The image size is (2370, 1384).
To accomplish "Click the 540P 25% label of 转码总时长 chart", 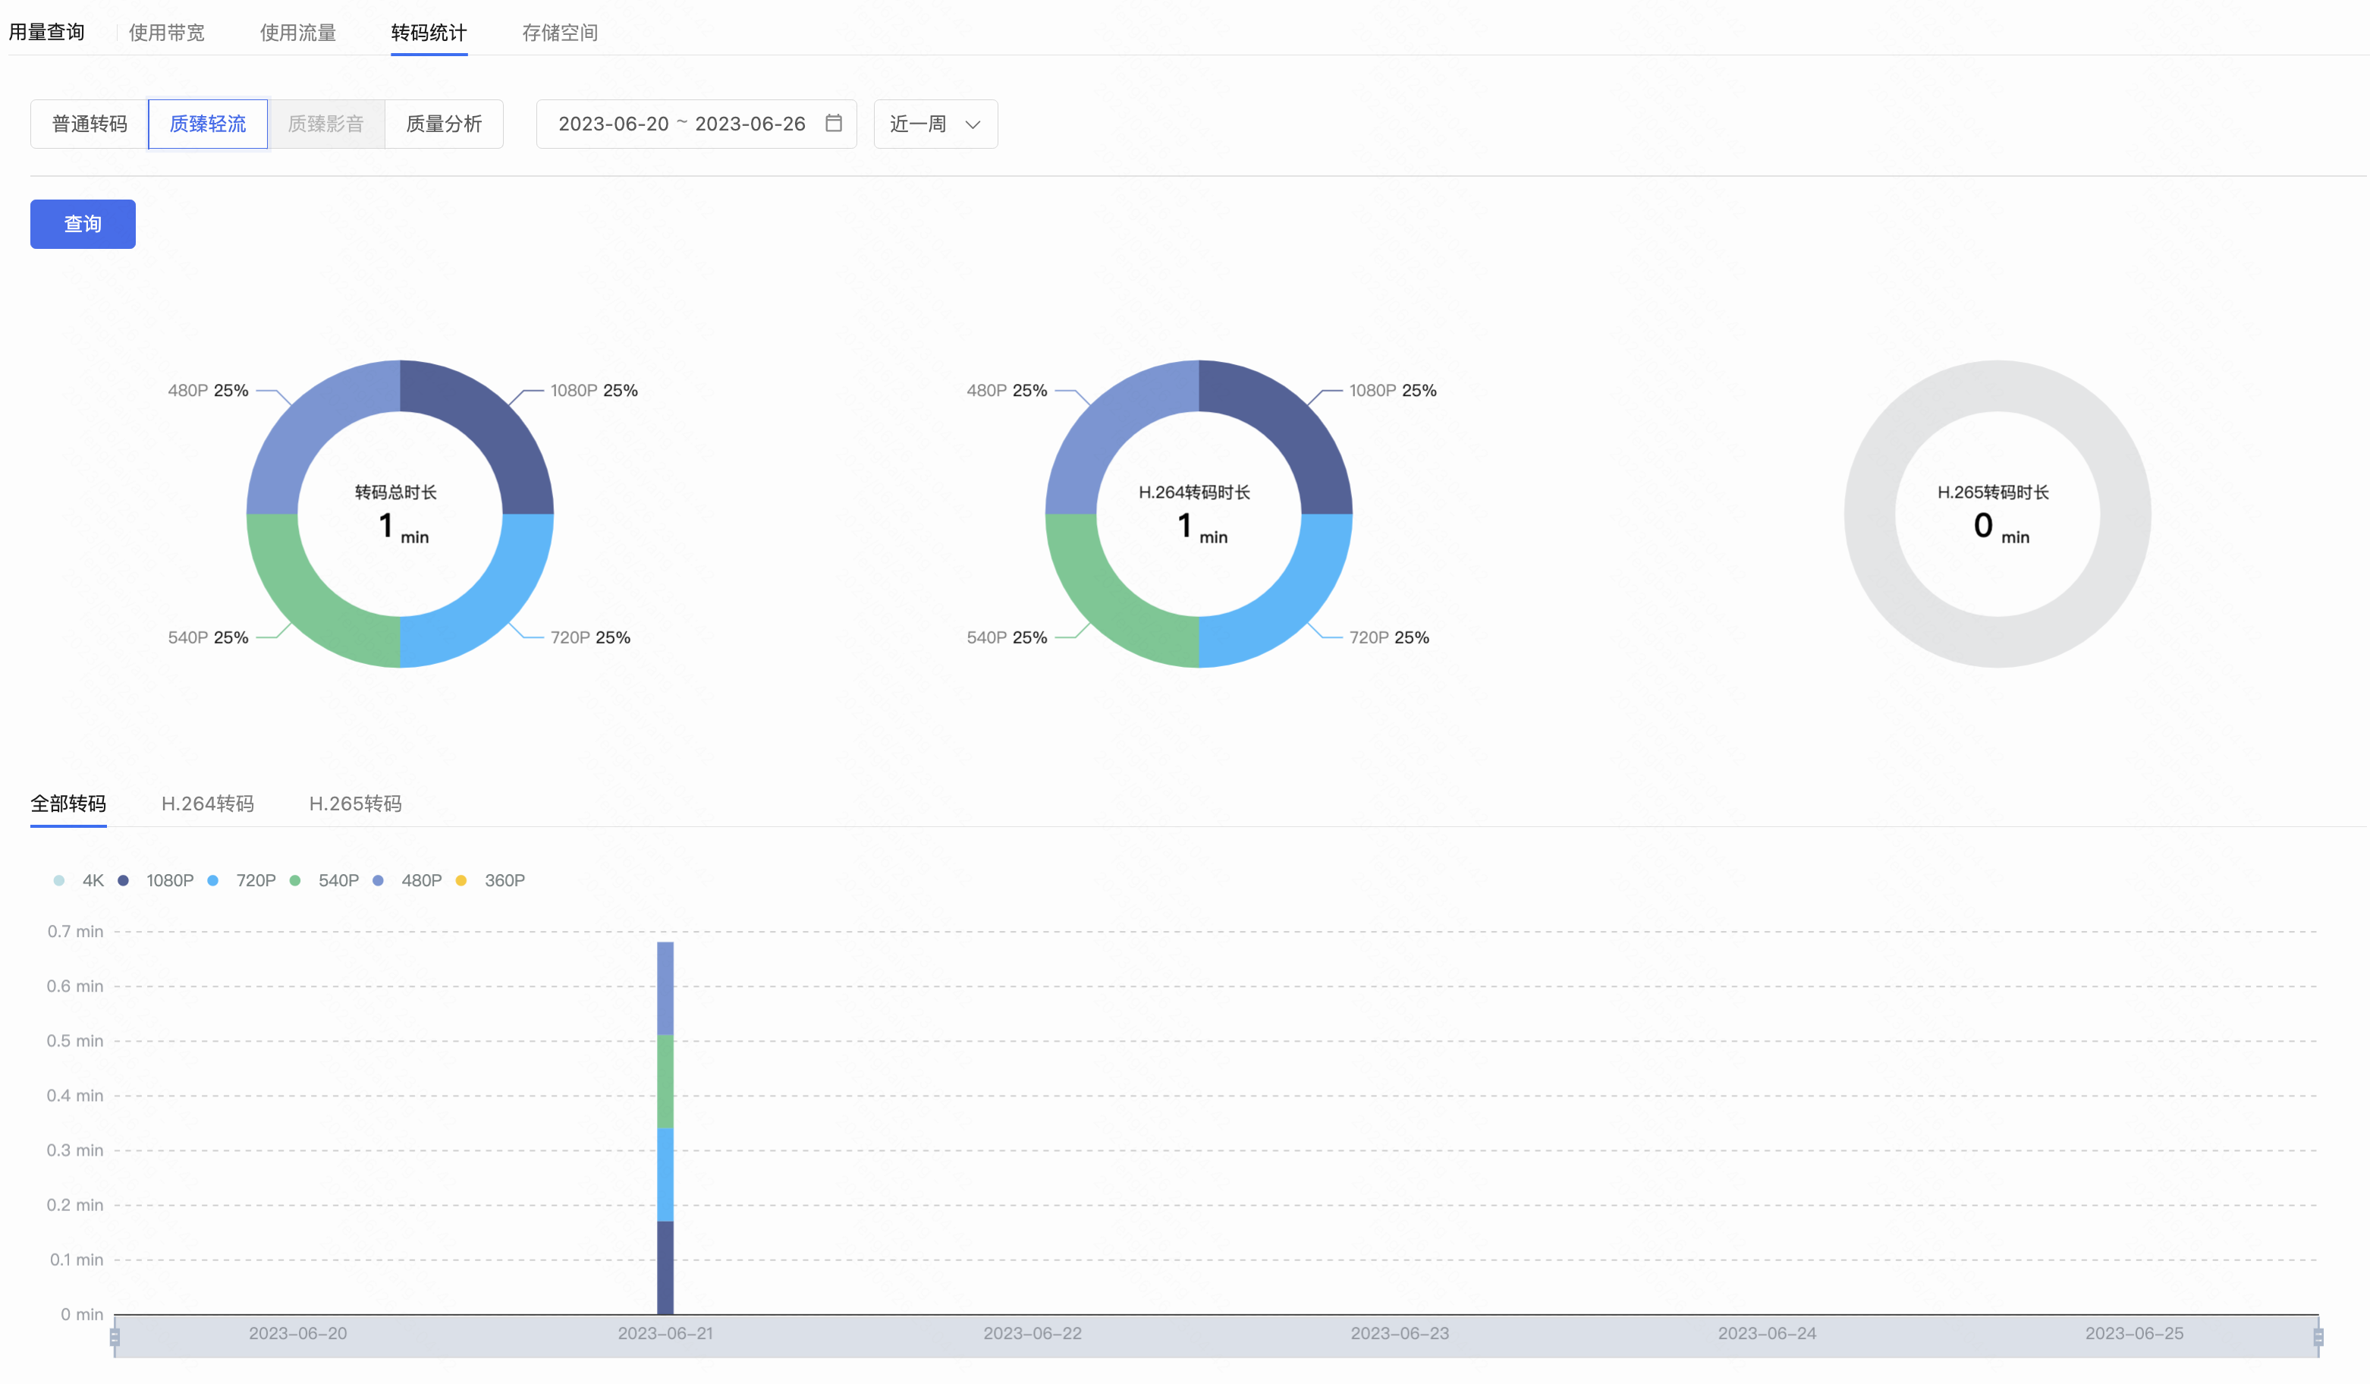I will [208, 638].
